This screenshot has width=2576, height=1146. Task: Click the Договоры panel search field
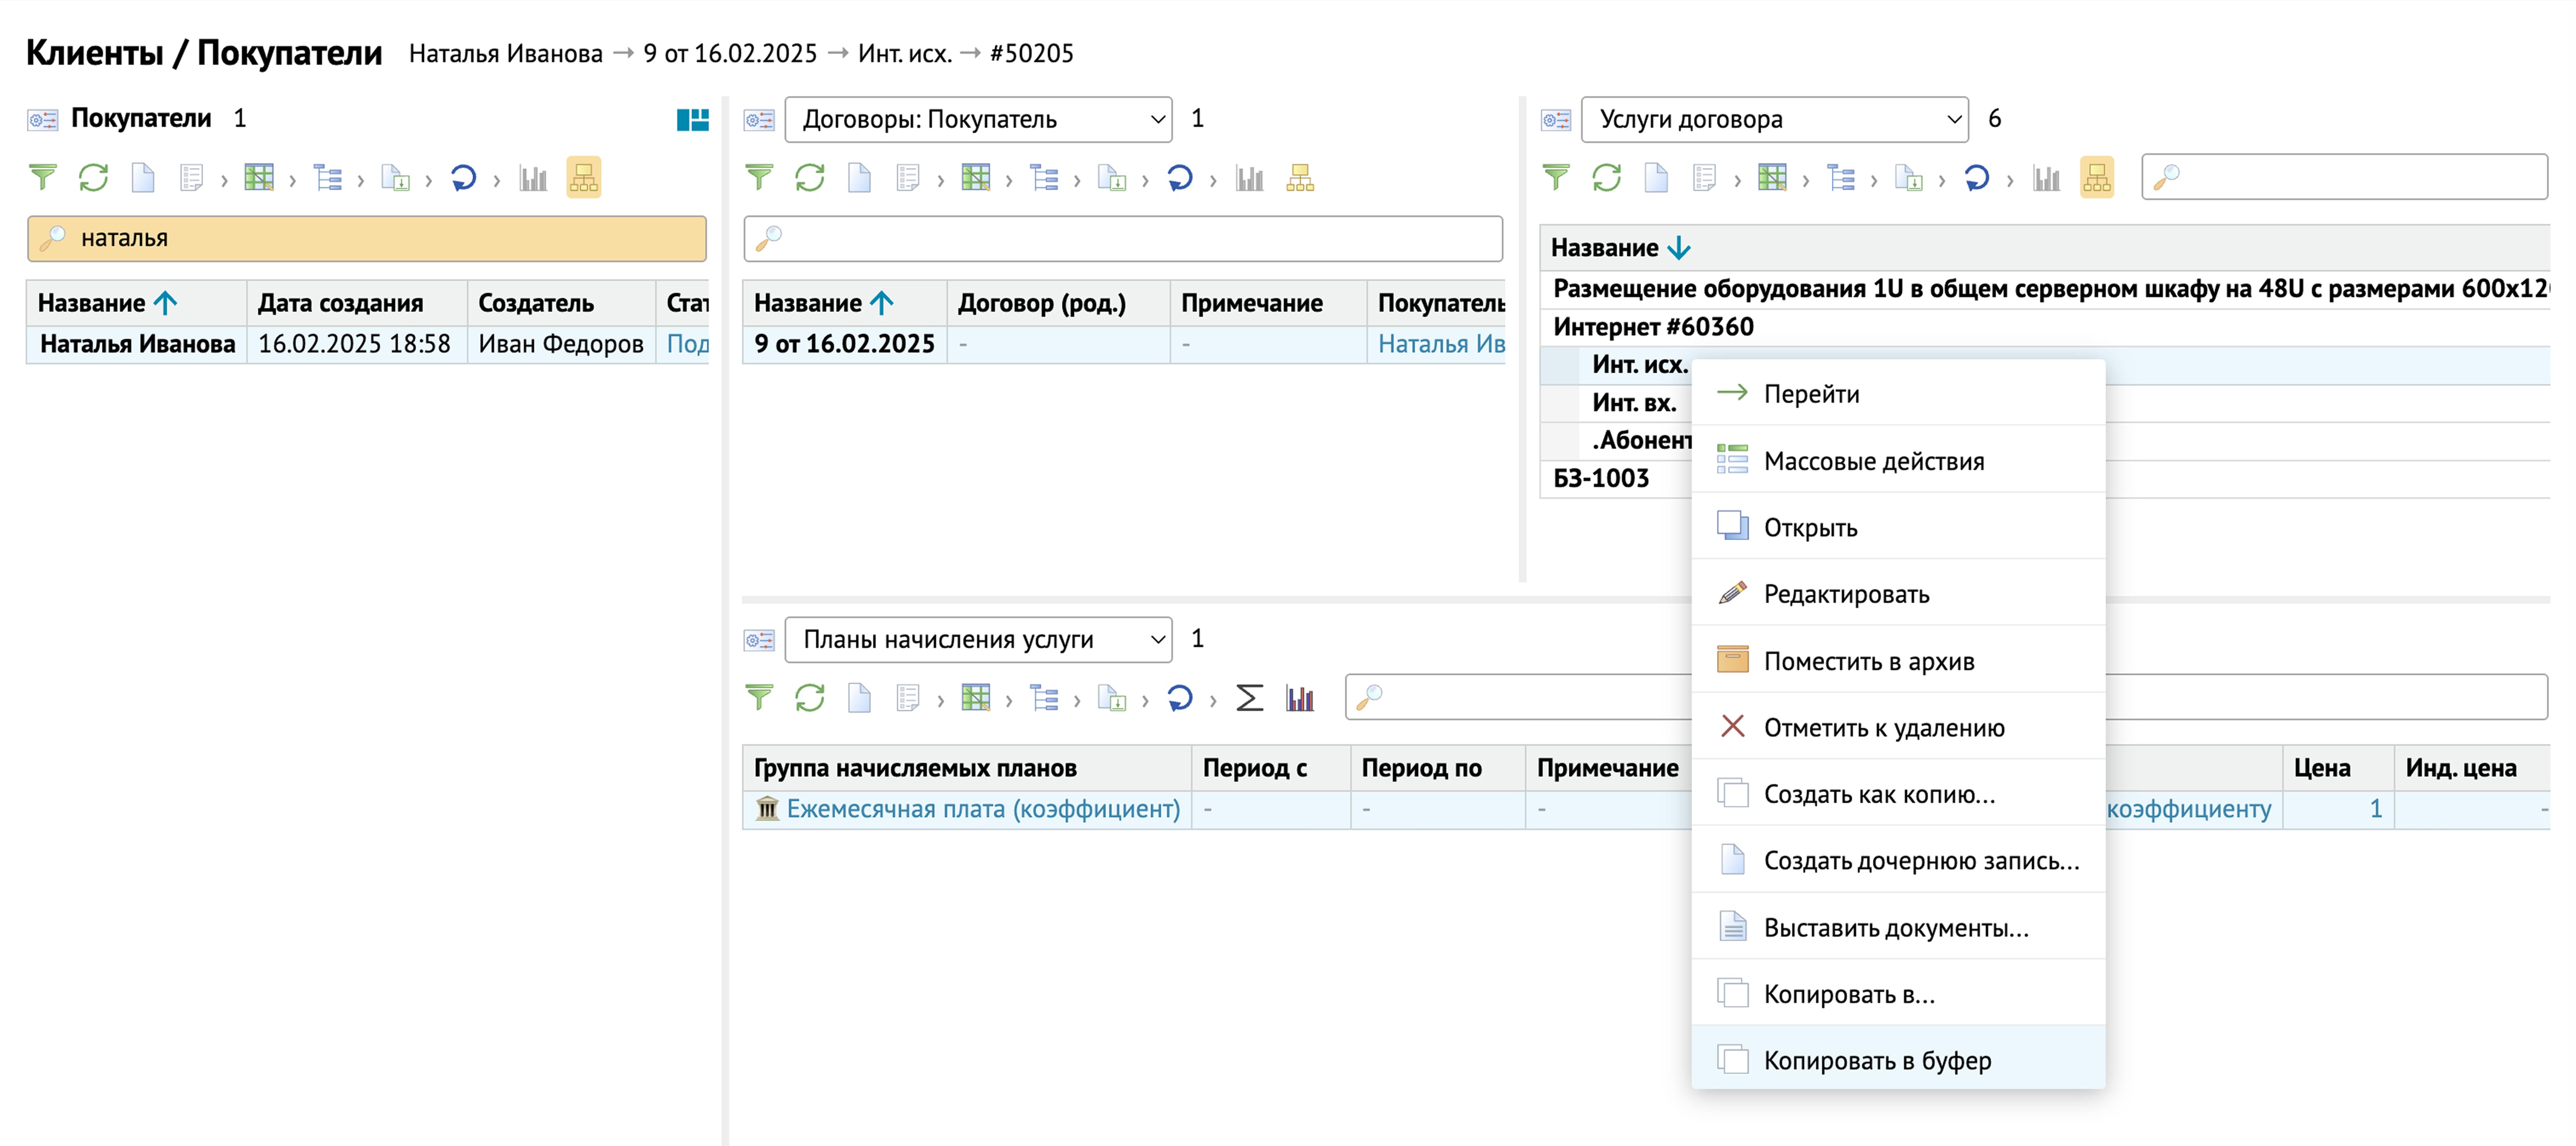tap(1123, 238)
